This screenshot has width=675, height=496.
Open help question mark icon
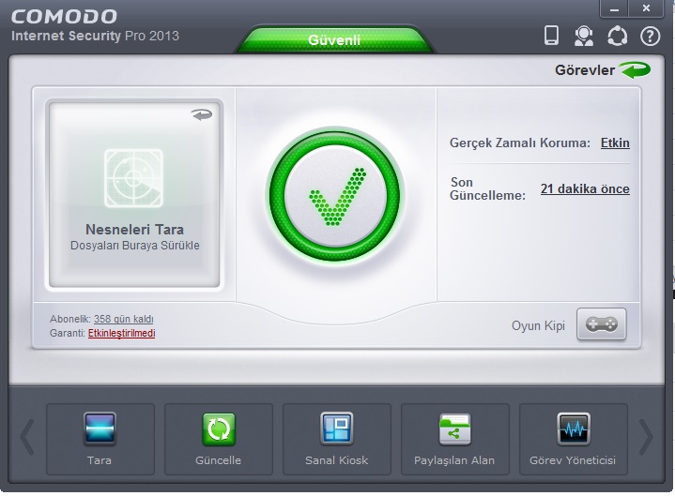[x=650, y=37]
